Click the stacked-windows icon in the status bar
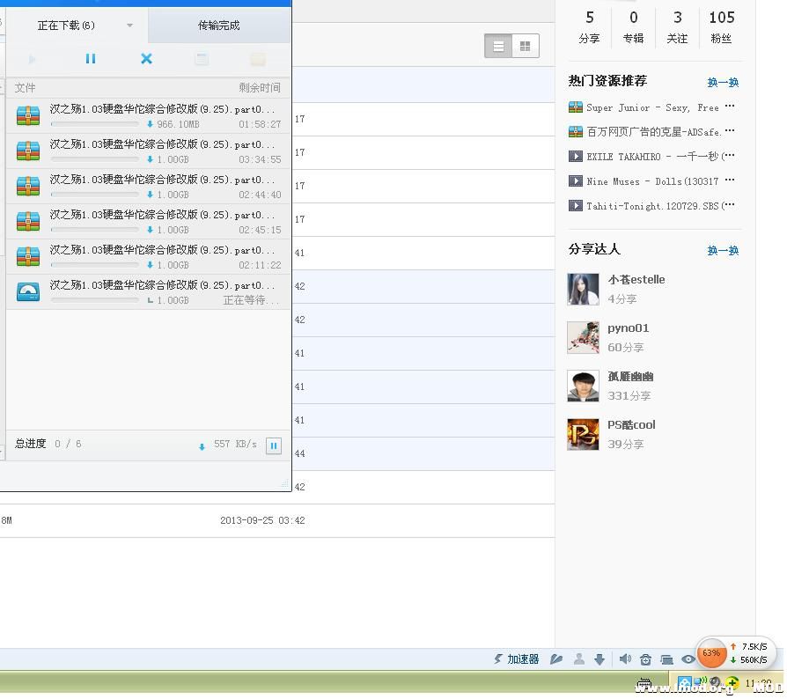Screen dimensions: 787x699 click(x=667, y=659)
